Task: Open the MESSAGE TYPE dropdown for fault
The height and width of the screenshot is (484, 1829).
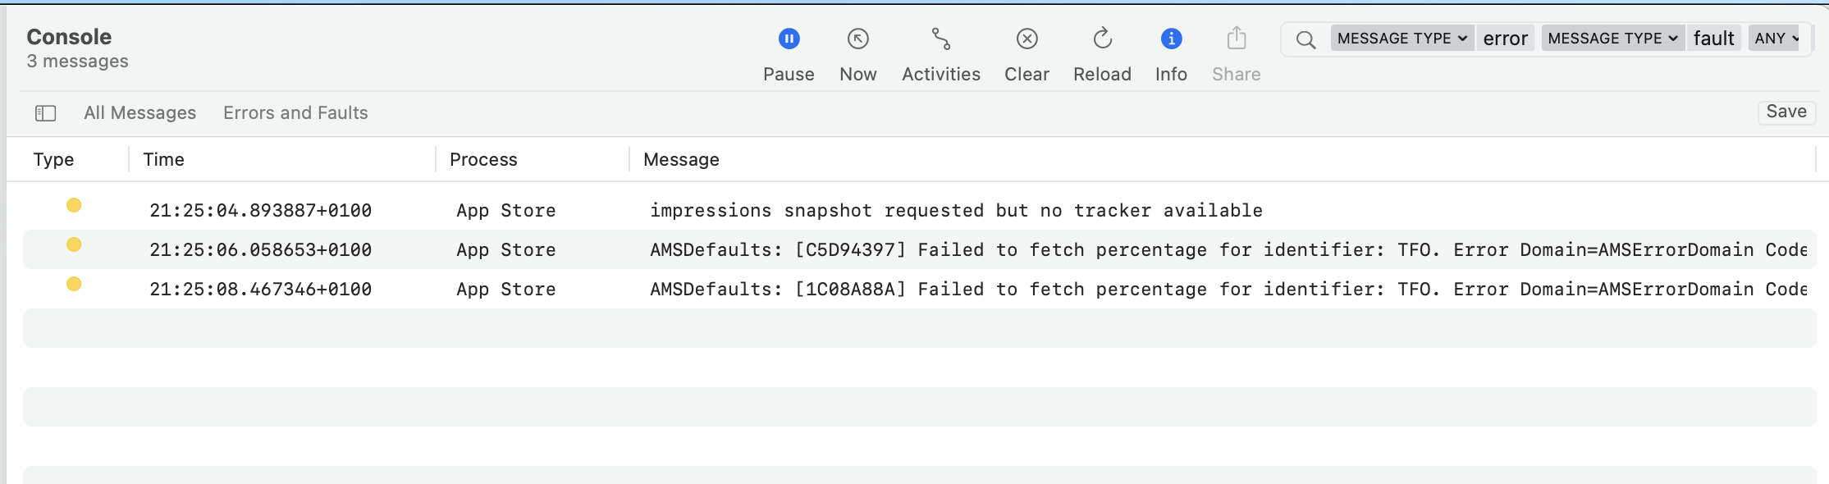Action: [x=1612, y=39]
